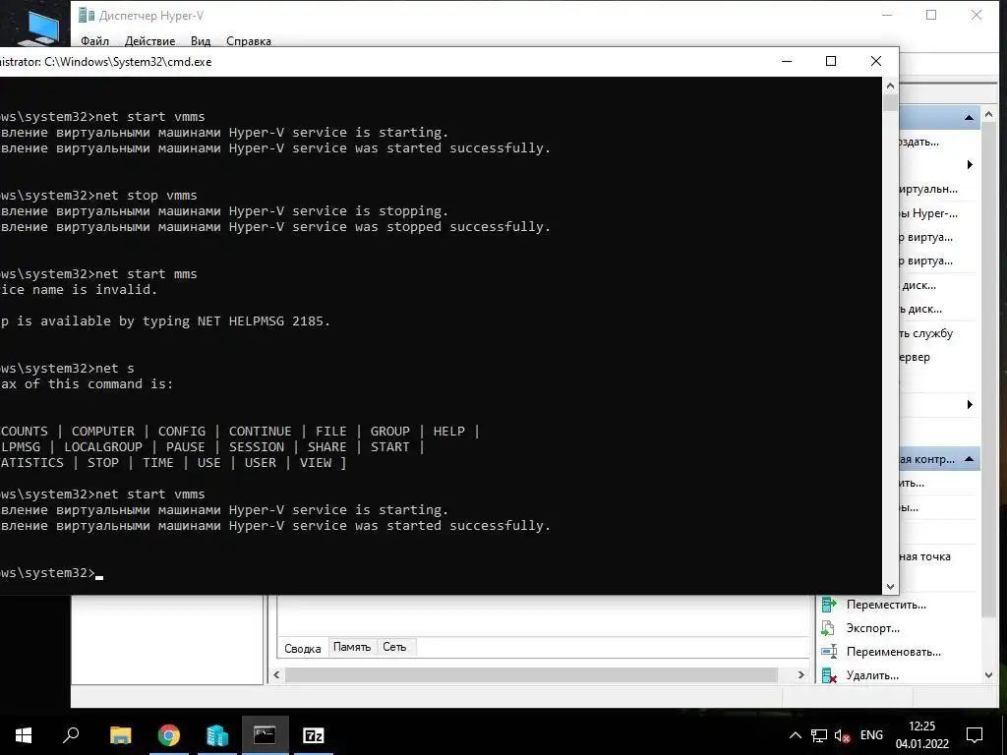Switch to the Сводка tab
1007x755 pixels.
[303, 648]
